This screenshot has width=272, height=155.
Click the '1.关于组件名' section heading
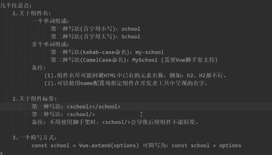32,13
